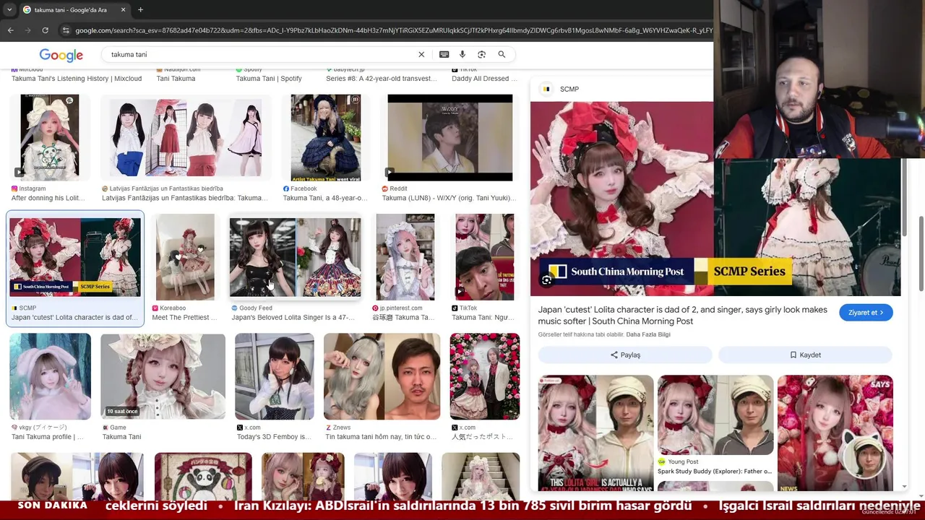925x520 pixels.
Task: Open the 'Ziyaret et' button
Action: tap(866, 313)
